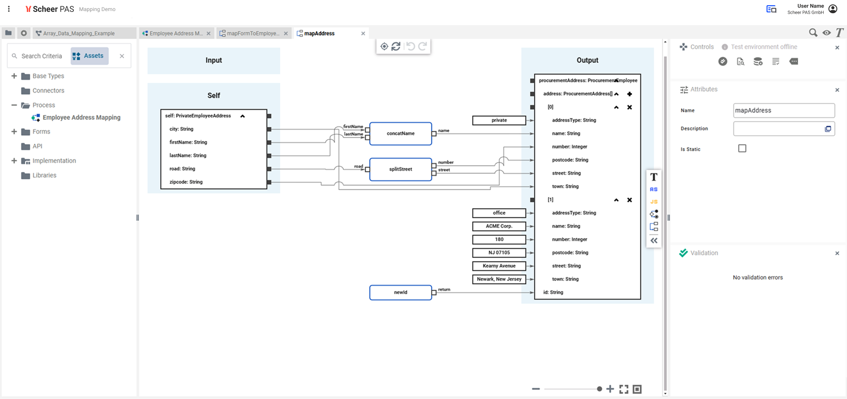Open the mapFormToEmploye... tab
This screenshot has width=847, height=399.
(252, 34)
